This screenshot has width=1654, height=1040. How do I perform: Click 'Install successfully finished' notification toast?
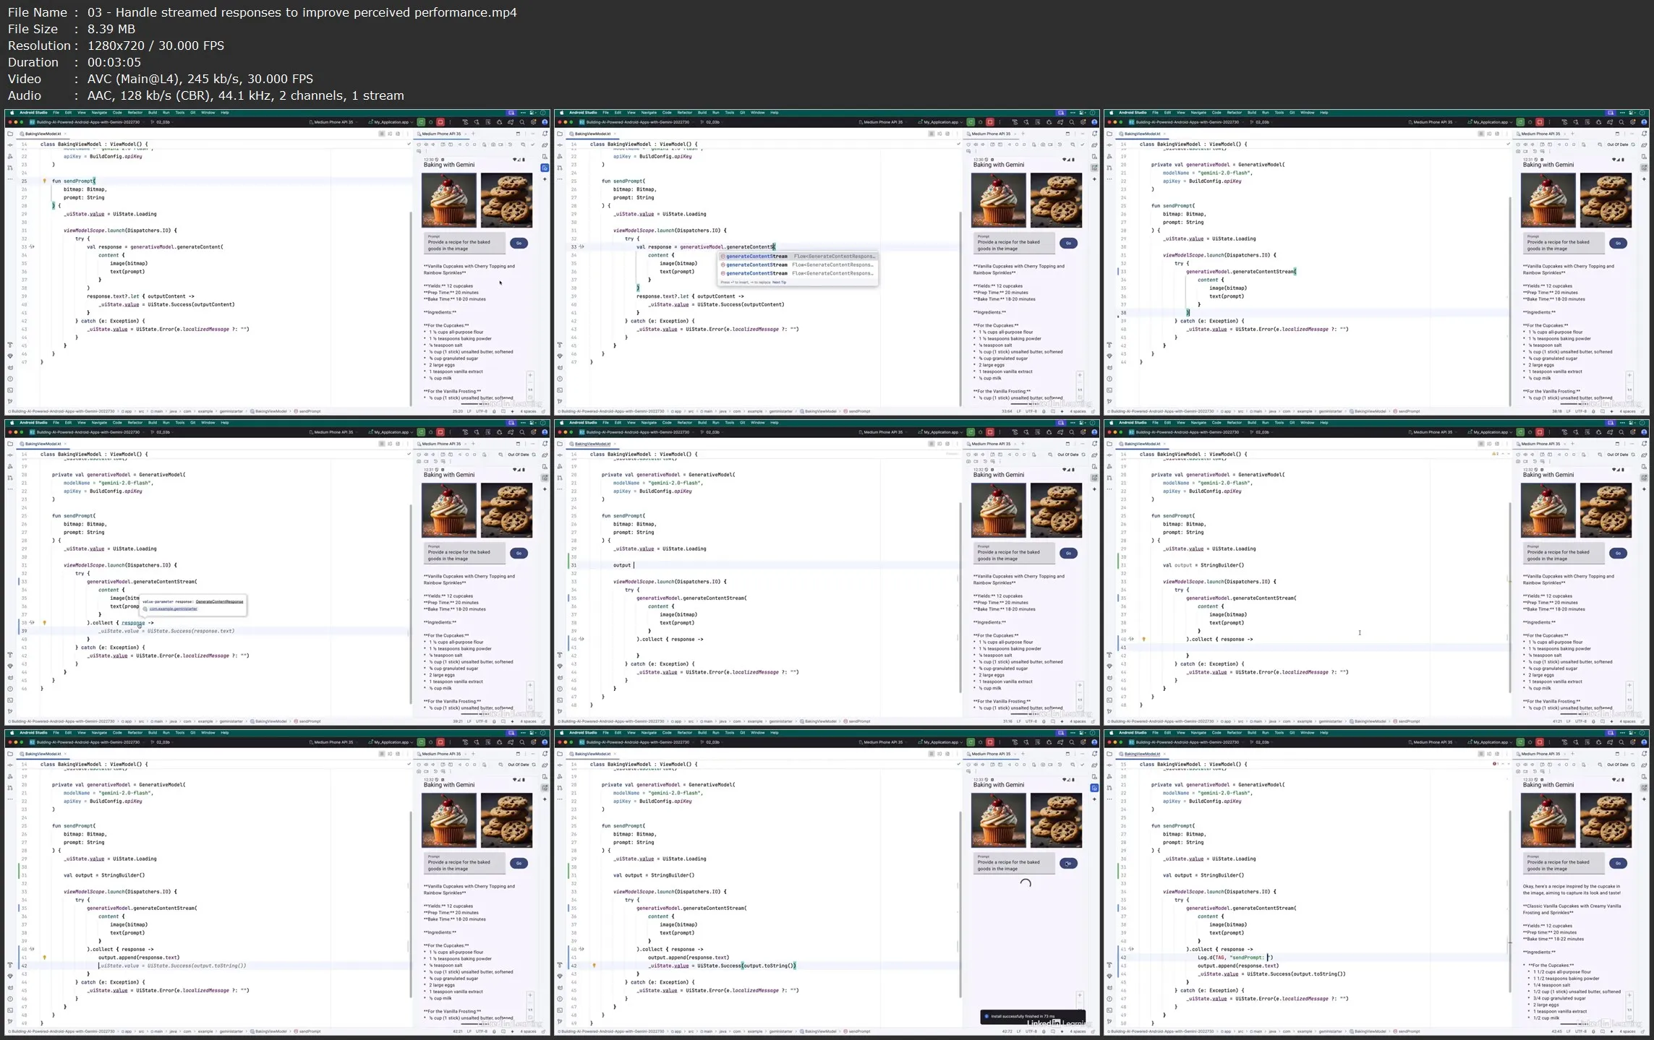1032,1016
